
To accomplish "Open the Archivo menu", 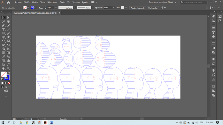I will pos(18,2).
